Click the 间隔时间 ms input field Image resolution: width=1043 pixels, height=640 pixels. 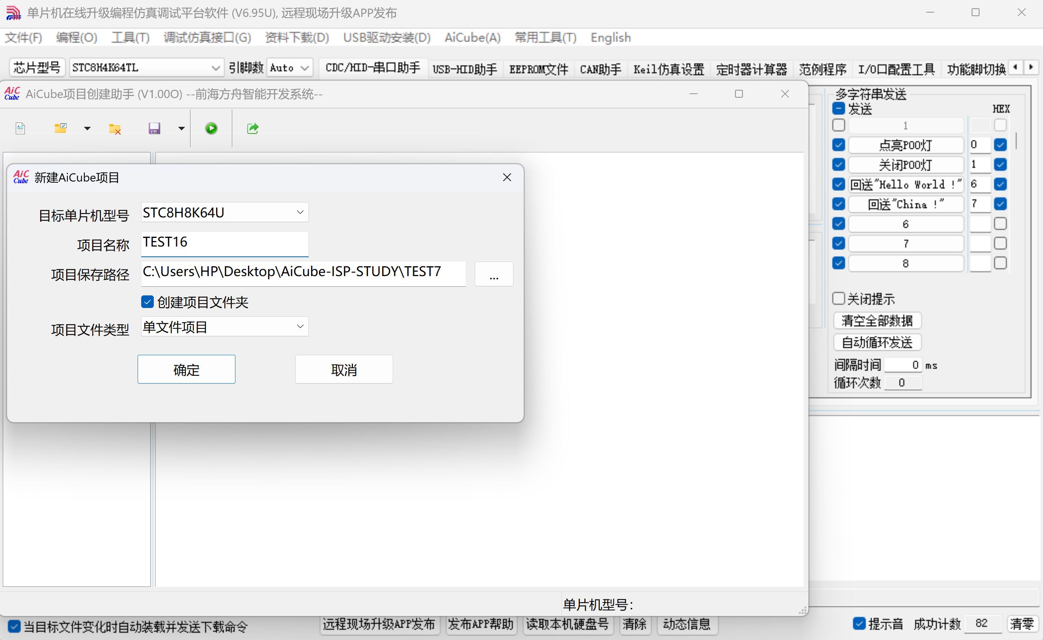tap(903, 365)
